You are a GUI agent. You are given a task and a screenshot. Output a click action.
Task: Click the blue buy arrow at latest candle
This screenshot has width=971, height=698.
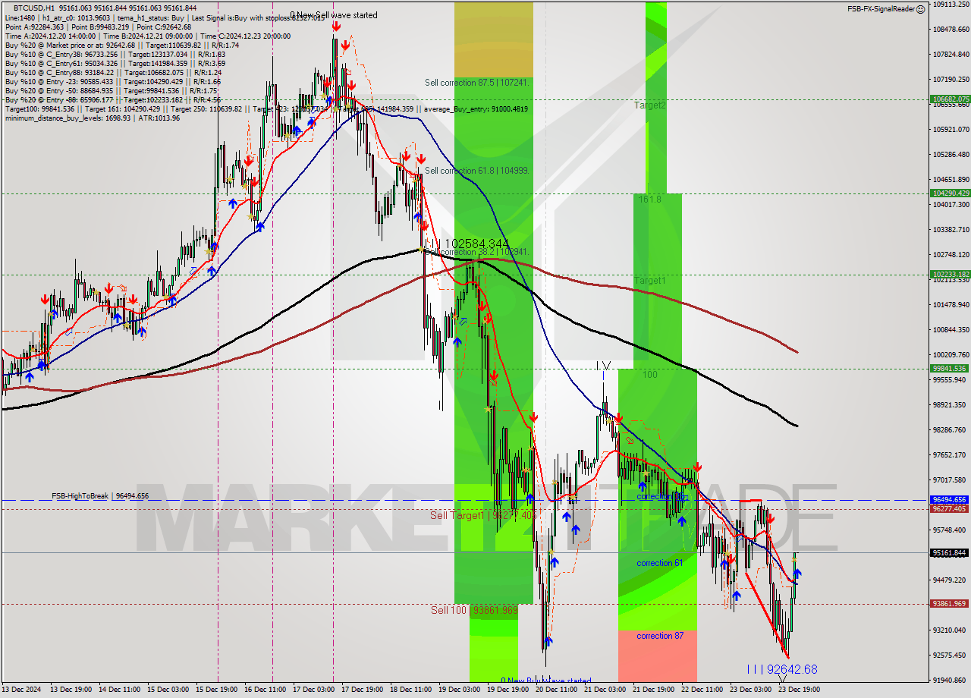pos(797,574)
